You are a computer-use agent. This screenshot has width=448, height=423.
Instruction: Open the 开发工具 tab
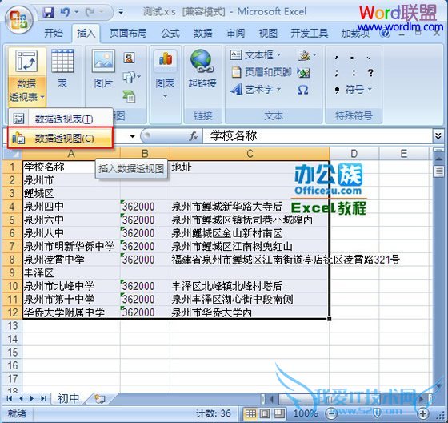click(309, 34)
